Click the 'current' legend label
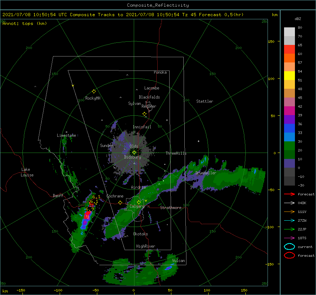Viewport: 316px width, 295px height. [x=305, y=247]
